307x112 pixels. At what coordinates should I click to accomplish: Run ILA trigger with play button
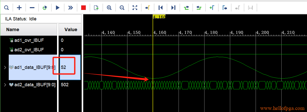tap(58, 8)
